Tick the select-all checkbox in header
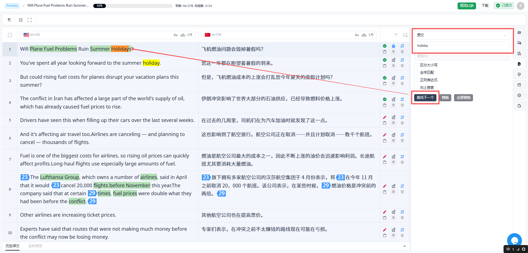528x253 pixels. [10, 35]
